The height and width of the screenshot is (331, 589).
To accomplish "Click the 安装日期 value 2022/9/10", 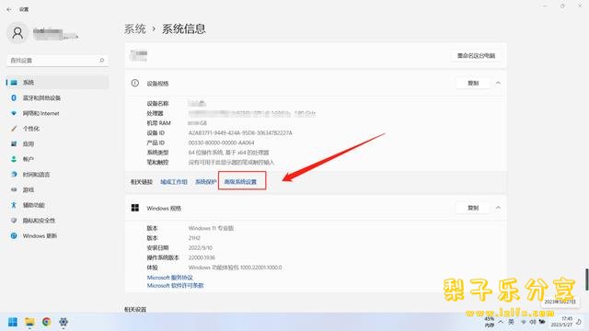I will 201,247.
